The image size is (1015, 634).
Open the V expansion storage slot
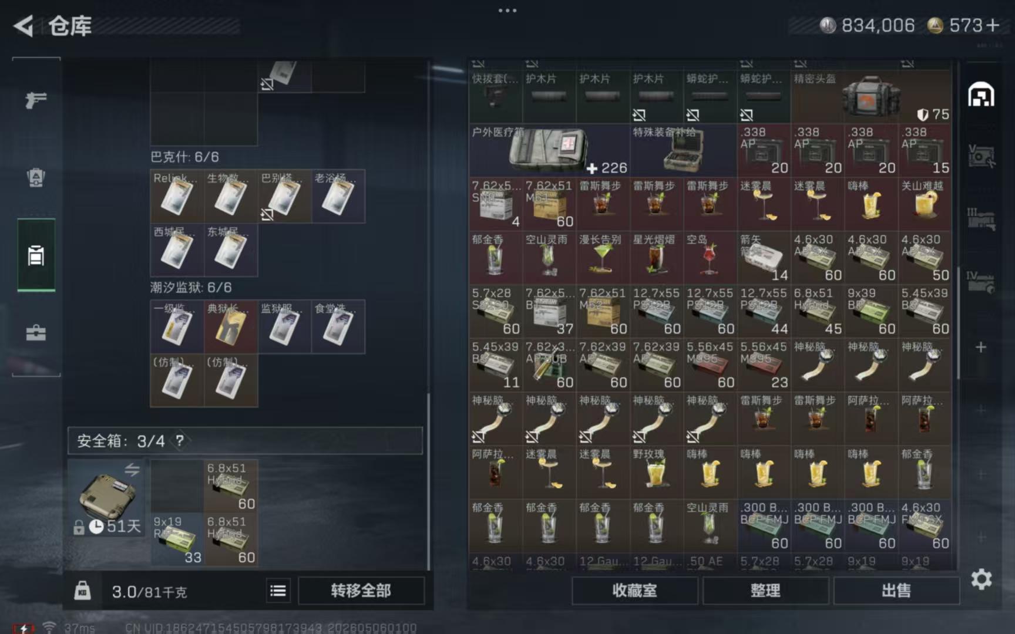pyautogui.click(x=981, y=156)
